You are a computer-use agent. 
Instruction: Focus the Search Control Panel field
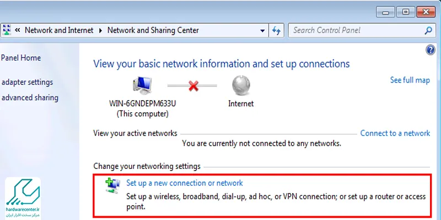point(356,30)
